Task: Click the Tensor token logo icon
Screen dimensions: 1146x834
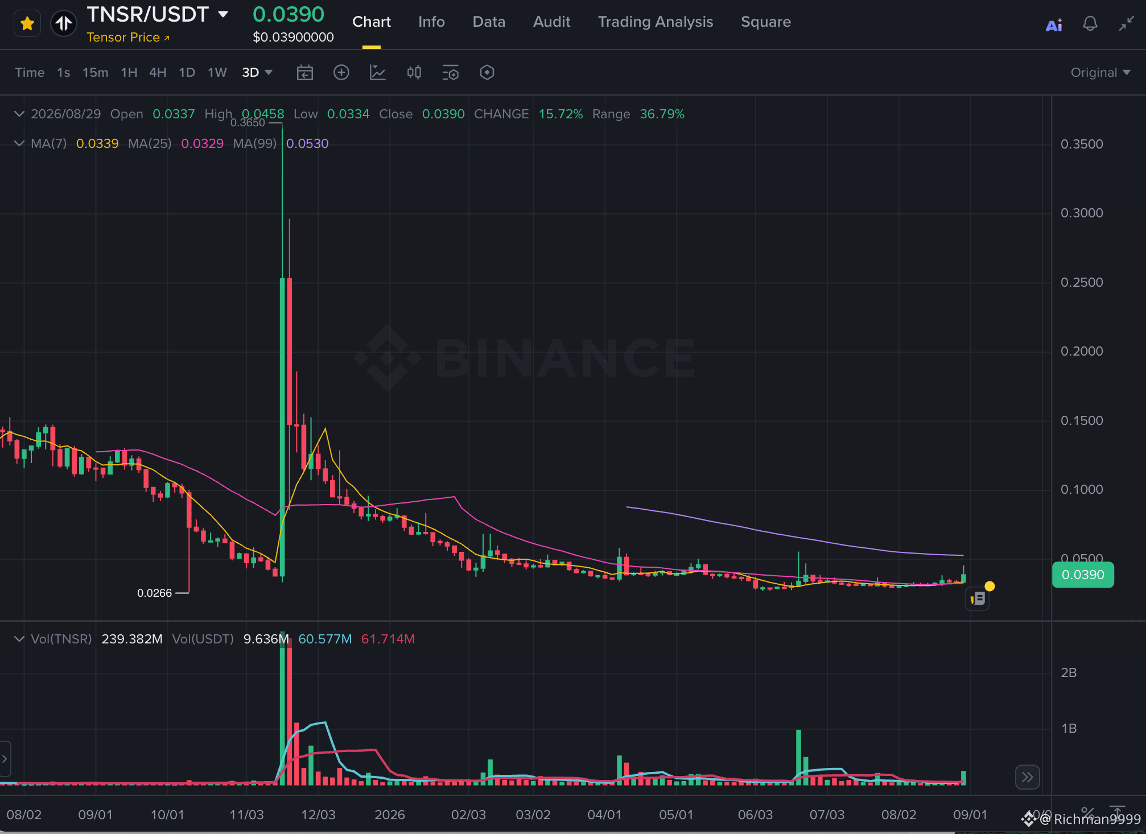Action: pos(64,23)
